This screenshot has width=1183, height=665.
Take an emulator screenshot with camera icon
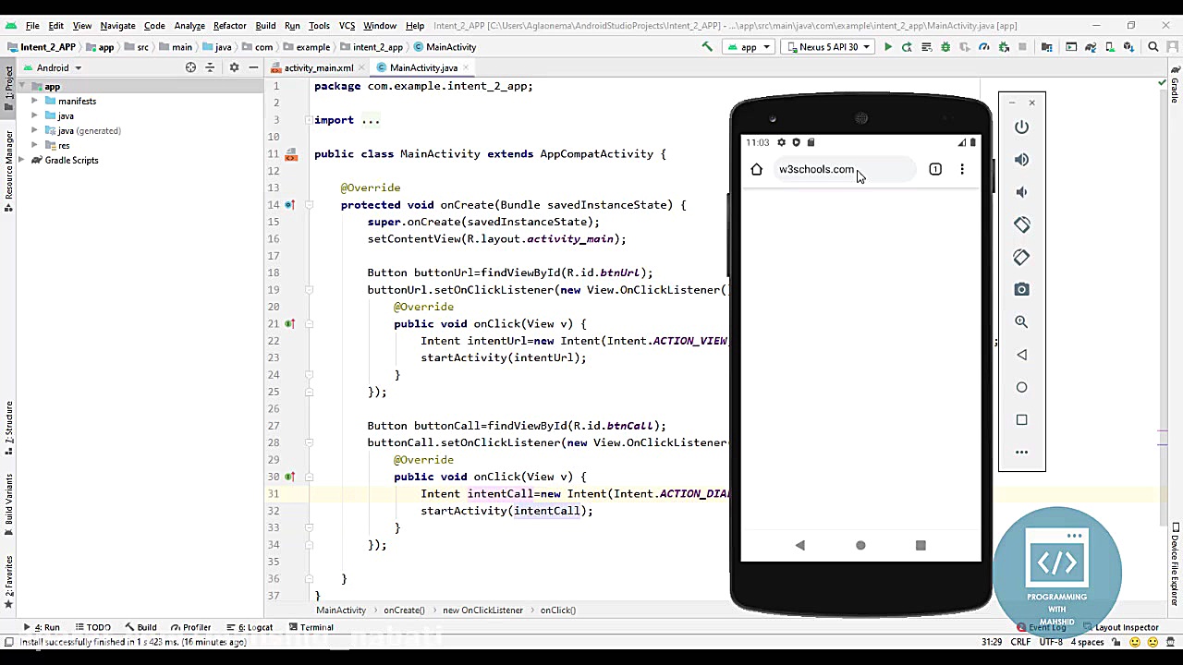[1021, 290]
